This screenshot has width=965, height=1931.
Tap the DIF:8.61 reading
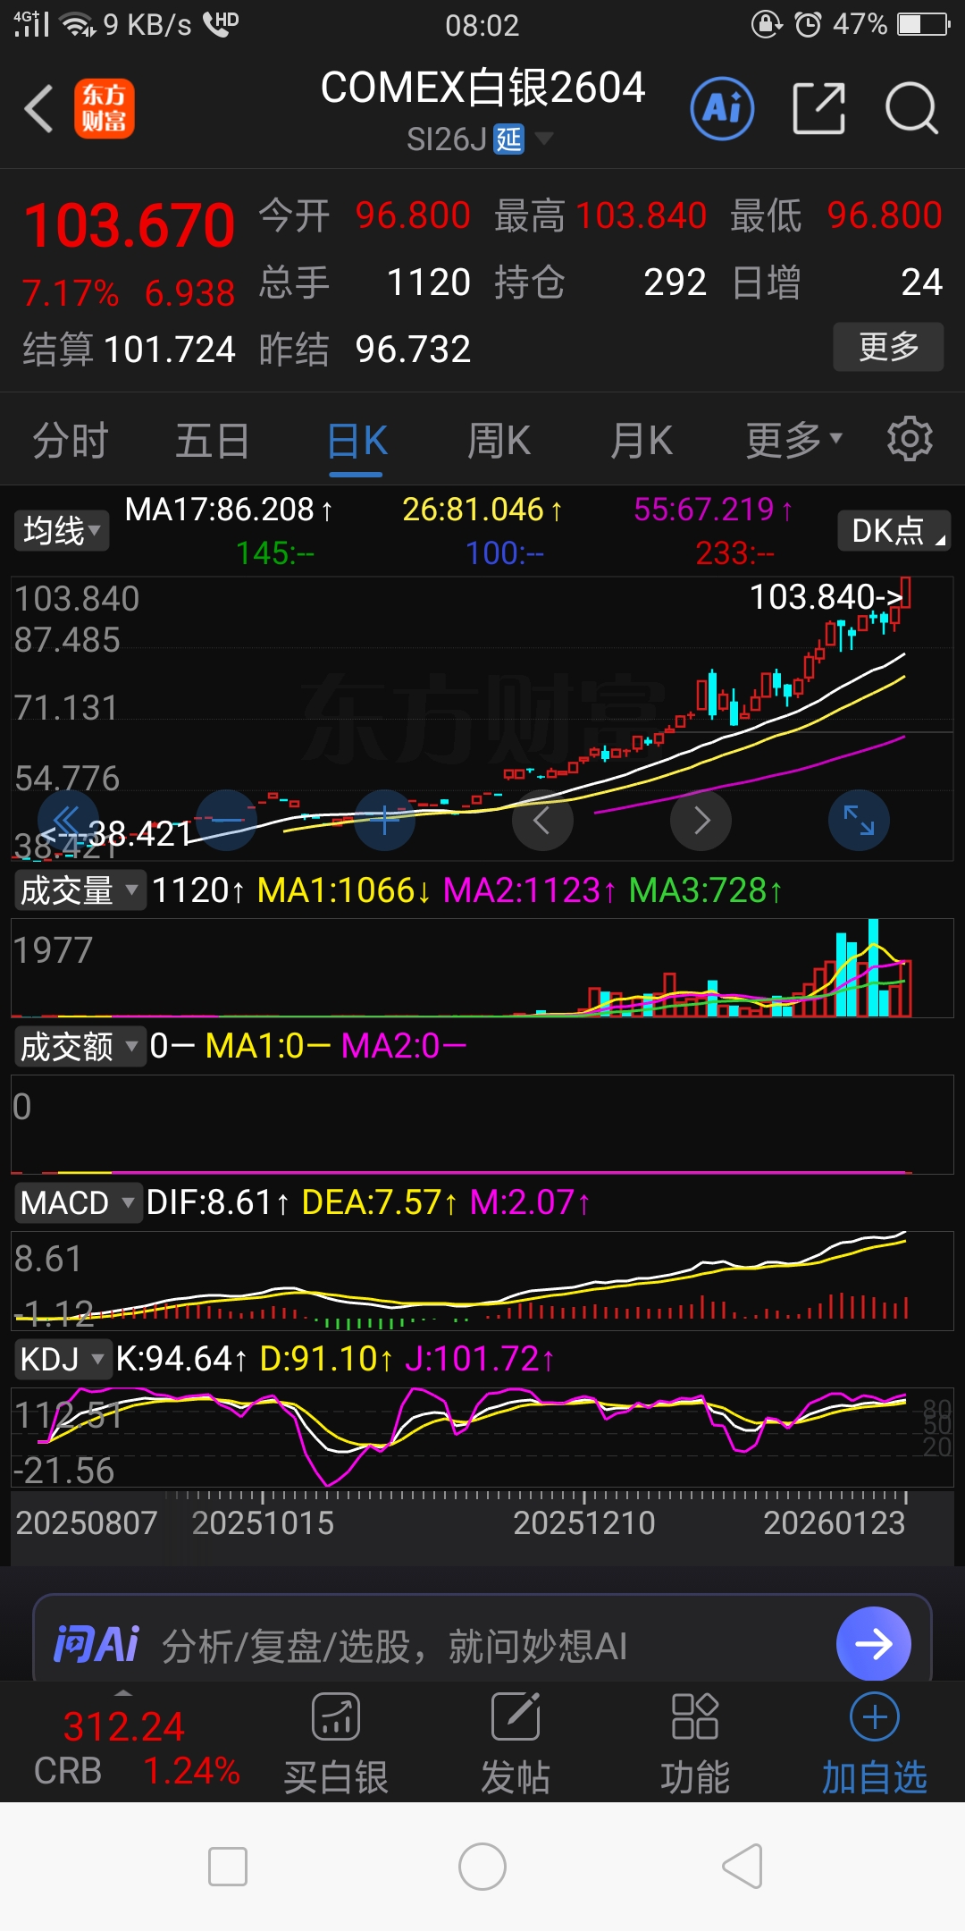coord(218,1202)
